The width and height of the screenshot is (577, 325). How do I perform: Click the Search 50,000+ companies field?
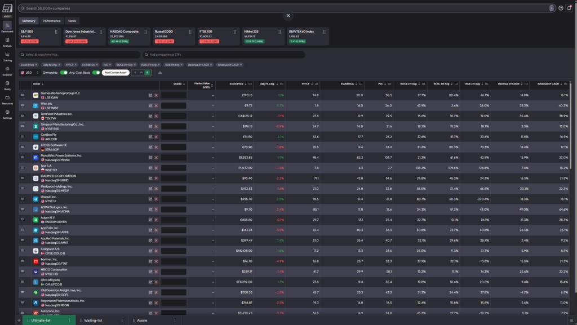(x=286, y=8)
